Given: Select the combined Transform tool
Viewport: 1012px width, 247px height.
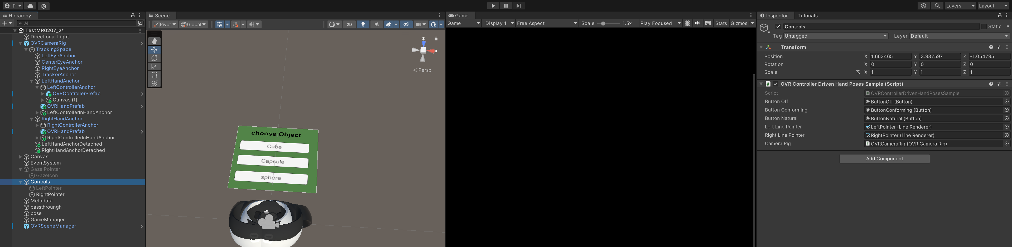Looking at the screenshot, I should [155, 83].
